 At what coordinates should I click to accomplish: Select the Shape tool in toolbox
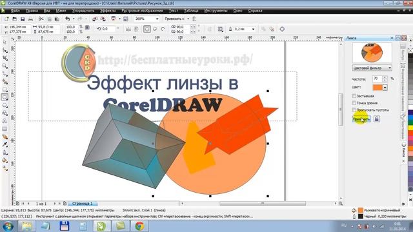(5, 50)
